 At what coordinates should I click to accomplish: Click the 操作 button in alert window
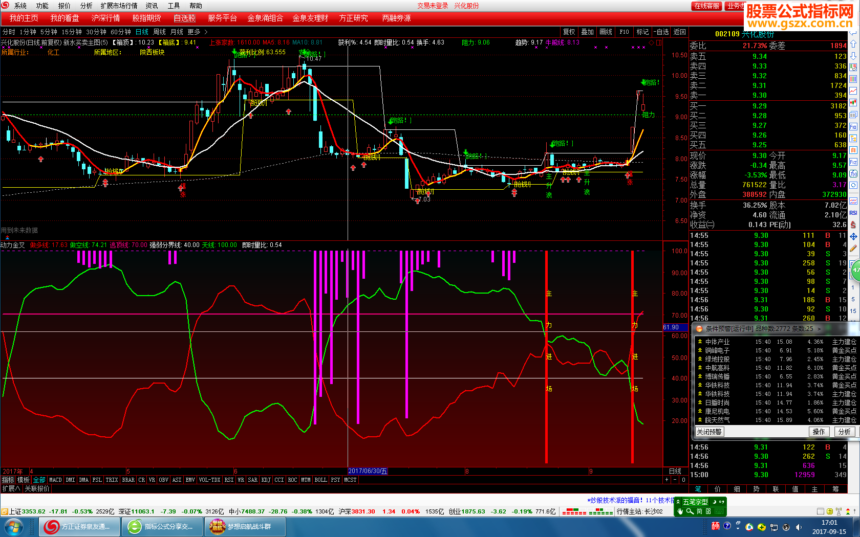click(819, 432)
